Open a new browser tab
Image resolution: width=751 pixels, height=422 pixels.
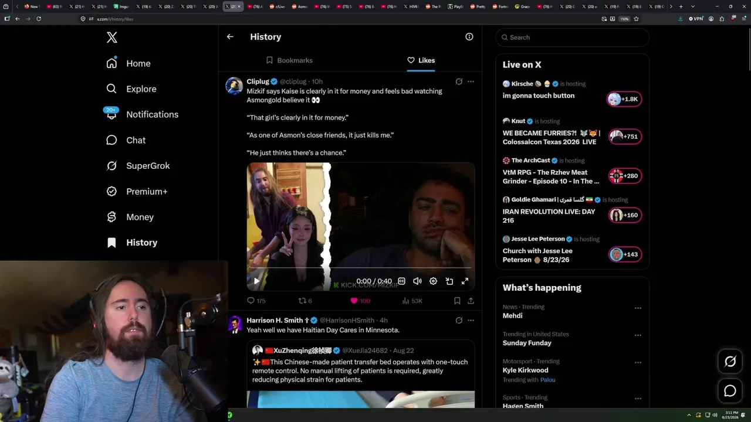point(681,6)
